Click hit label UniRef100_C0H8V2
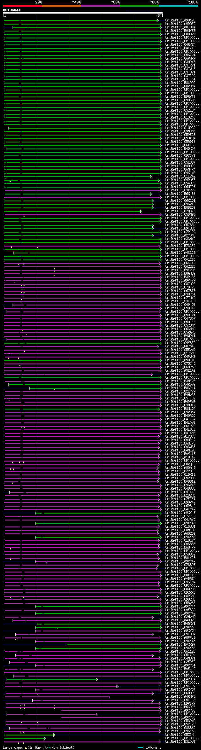 point(180,34)
